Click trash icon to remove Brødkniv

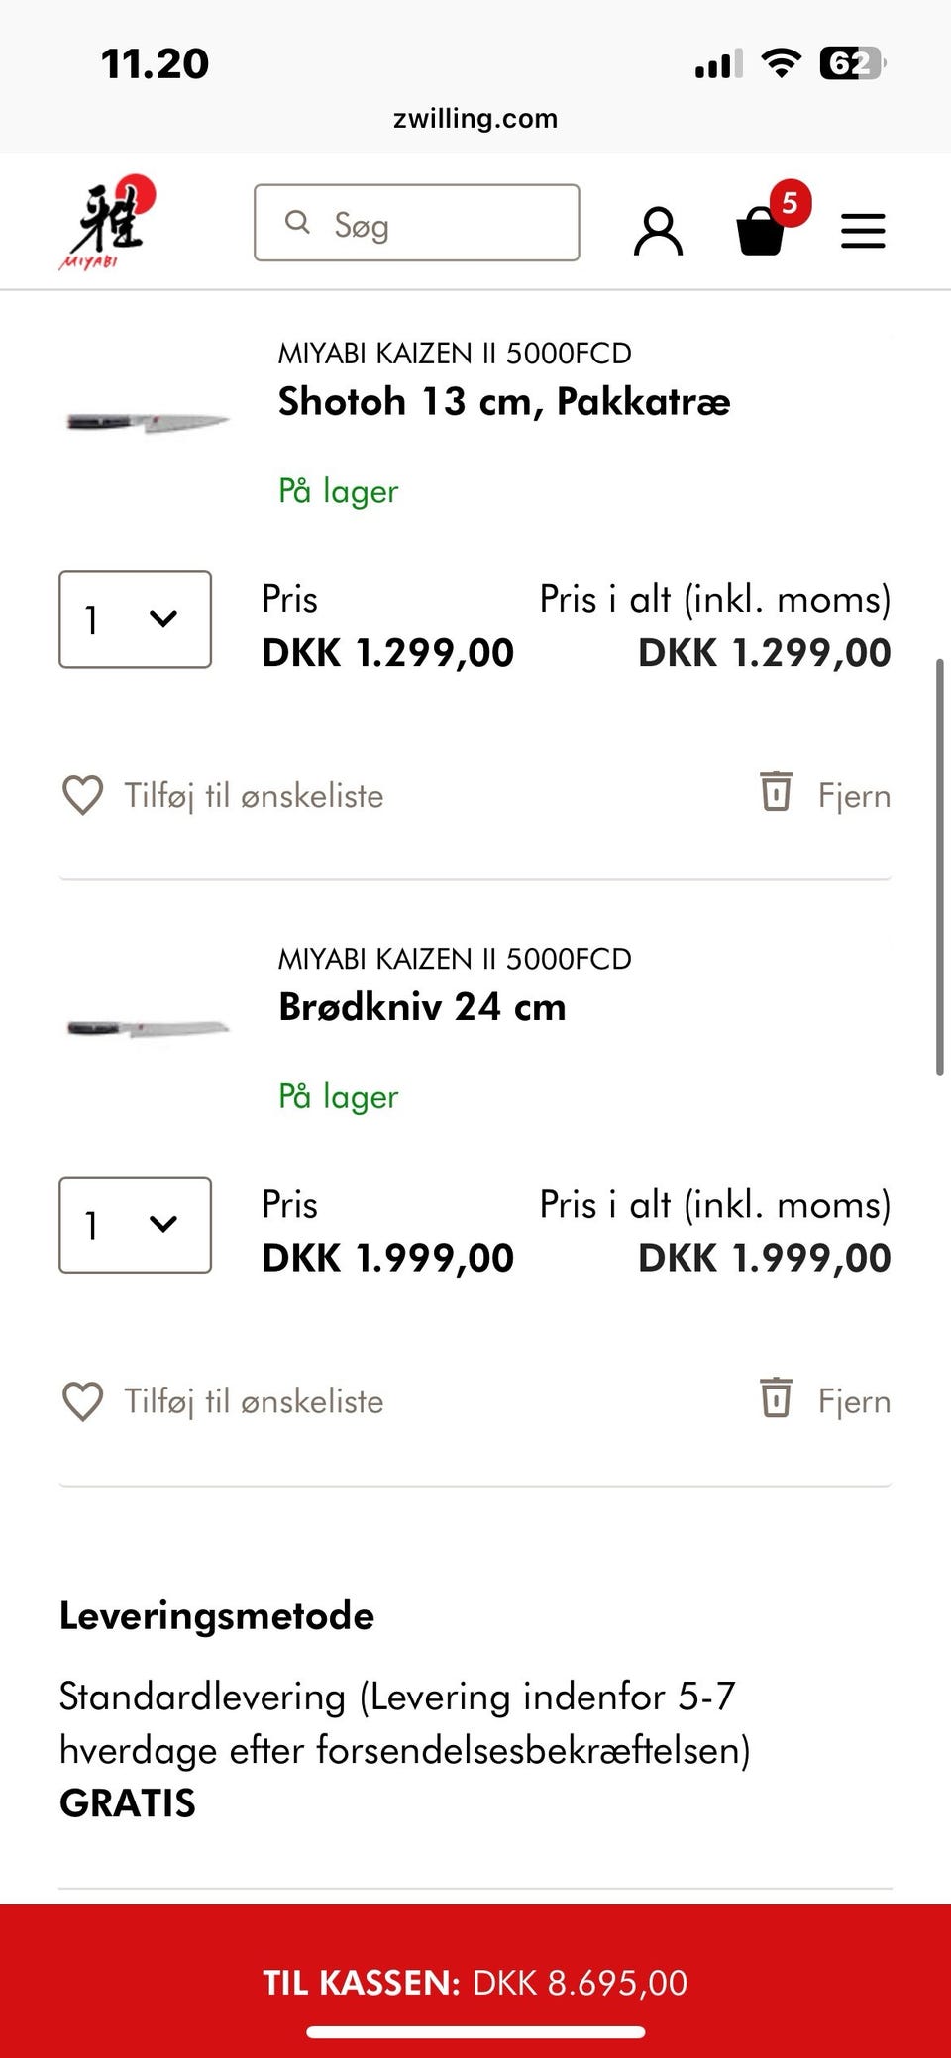(776, 1397)
